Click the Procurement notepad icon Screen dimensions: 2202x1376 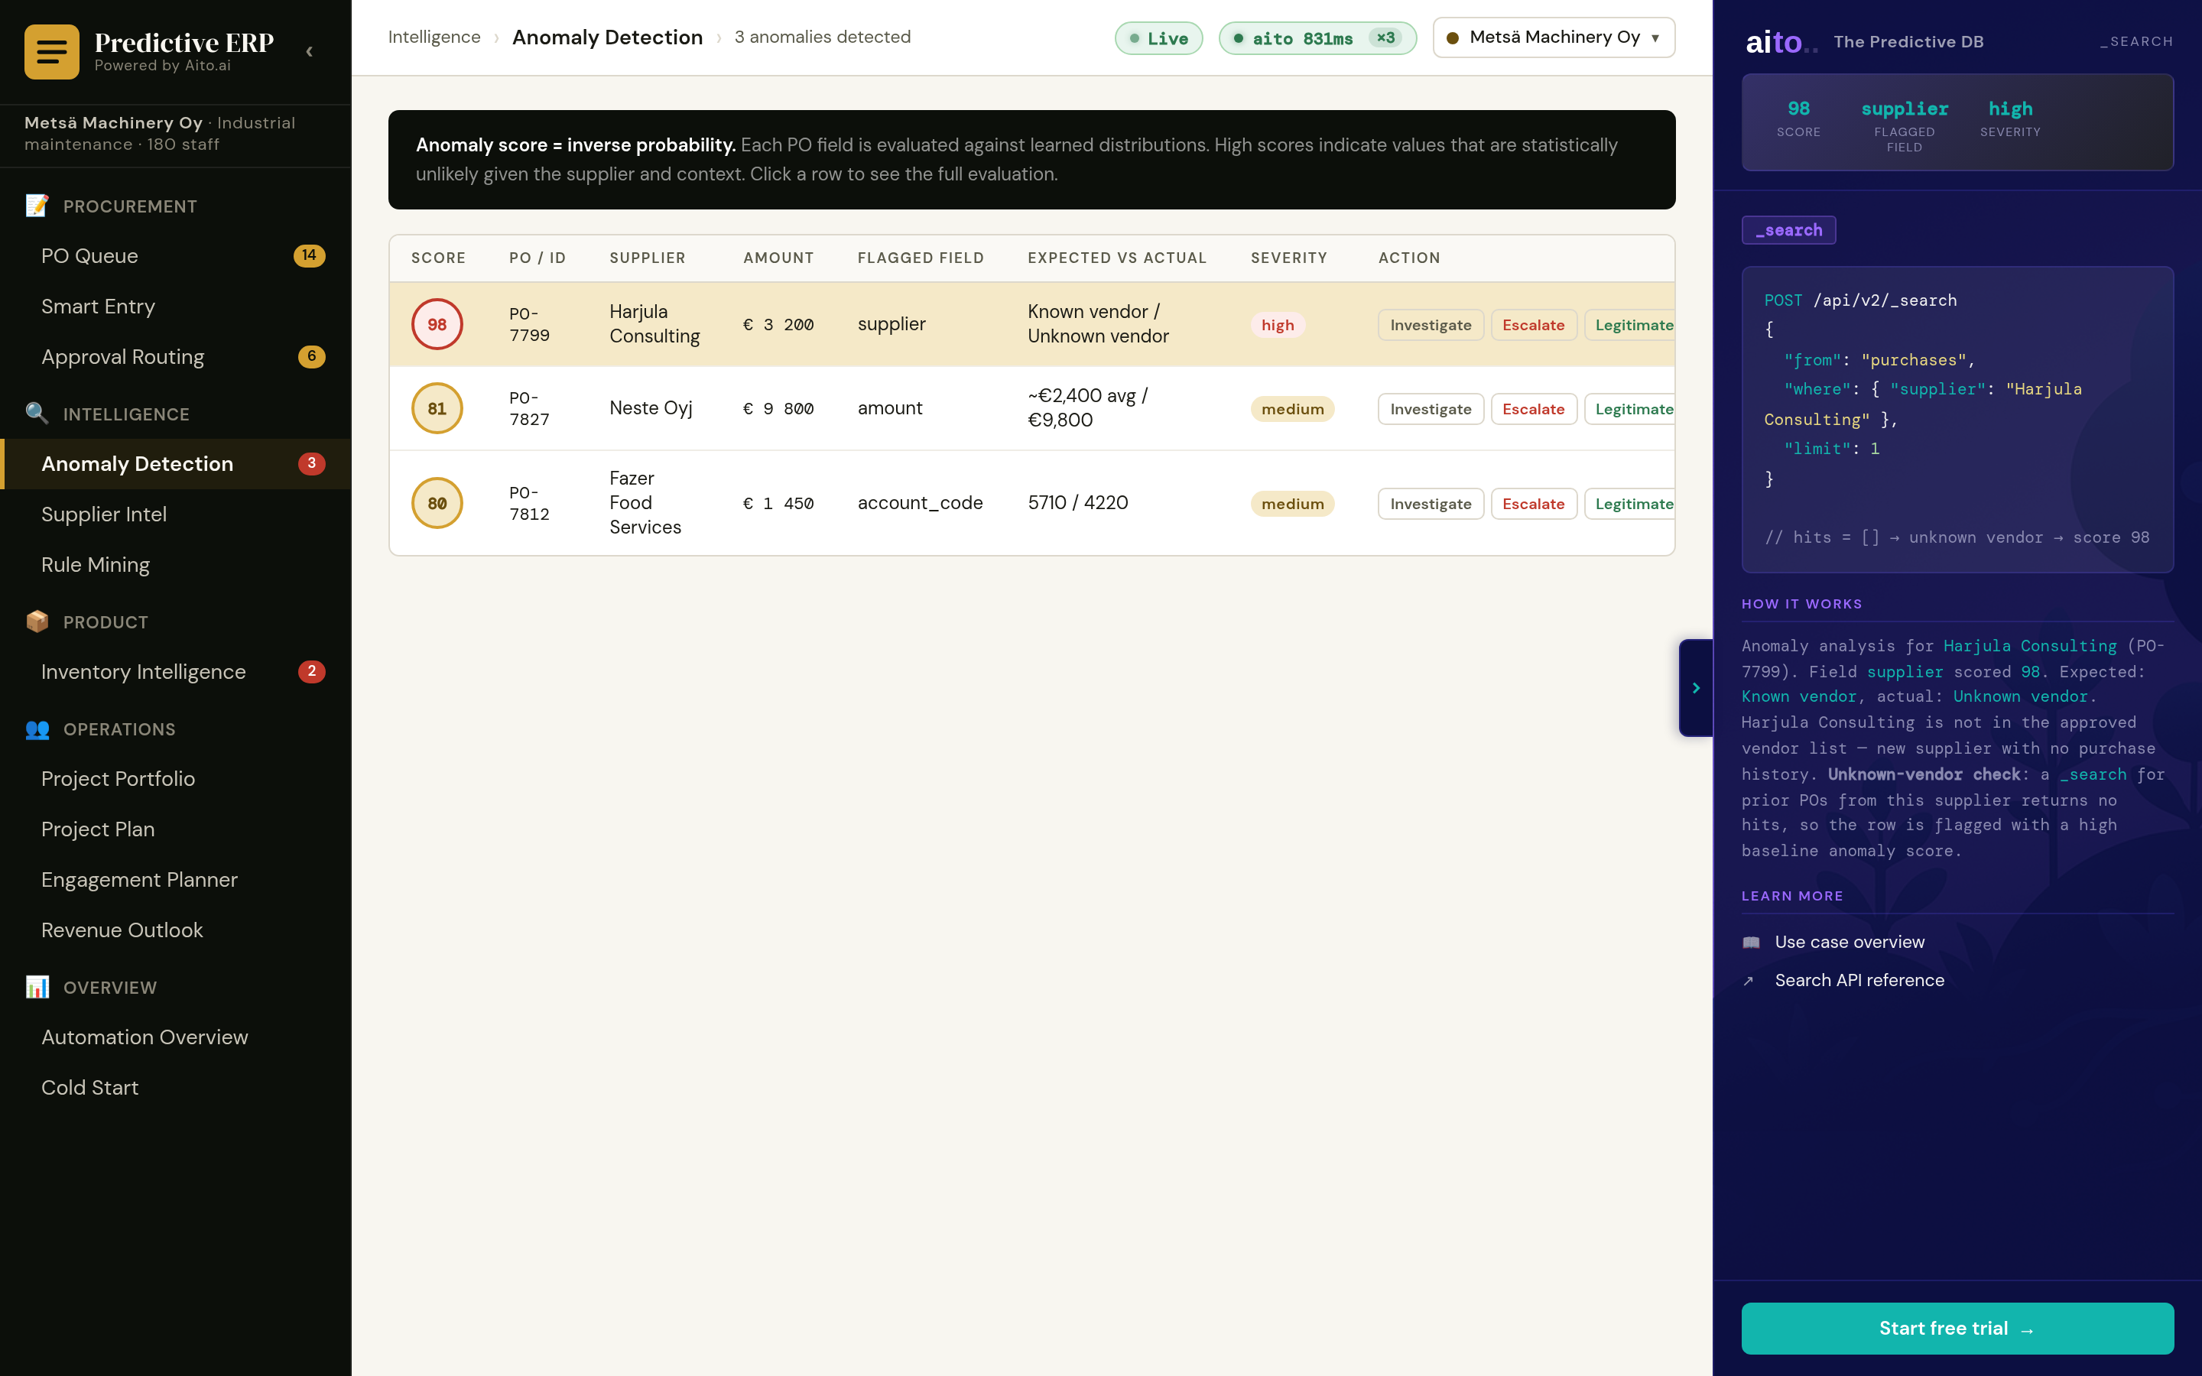click(37, 206)
